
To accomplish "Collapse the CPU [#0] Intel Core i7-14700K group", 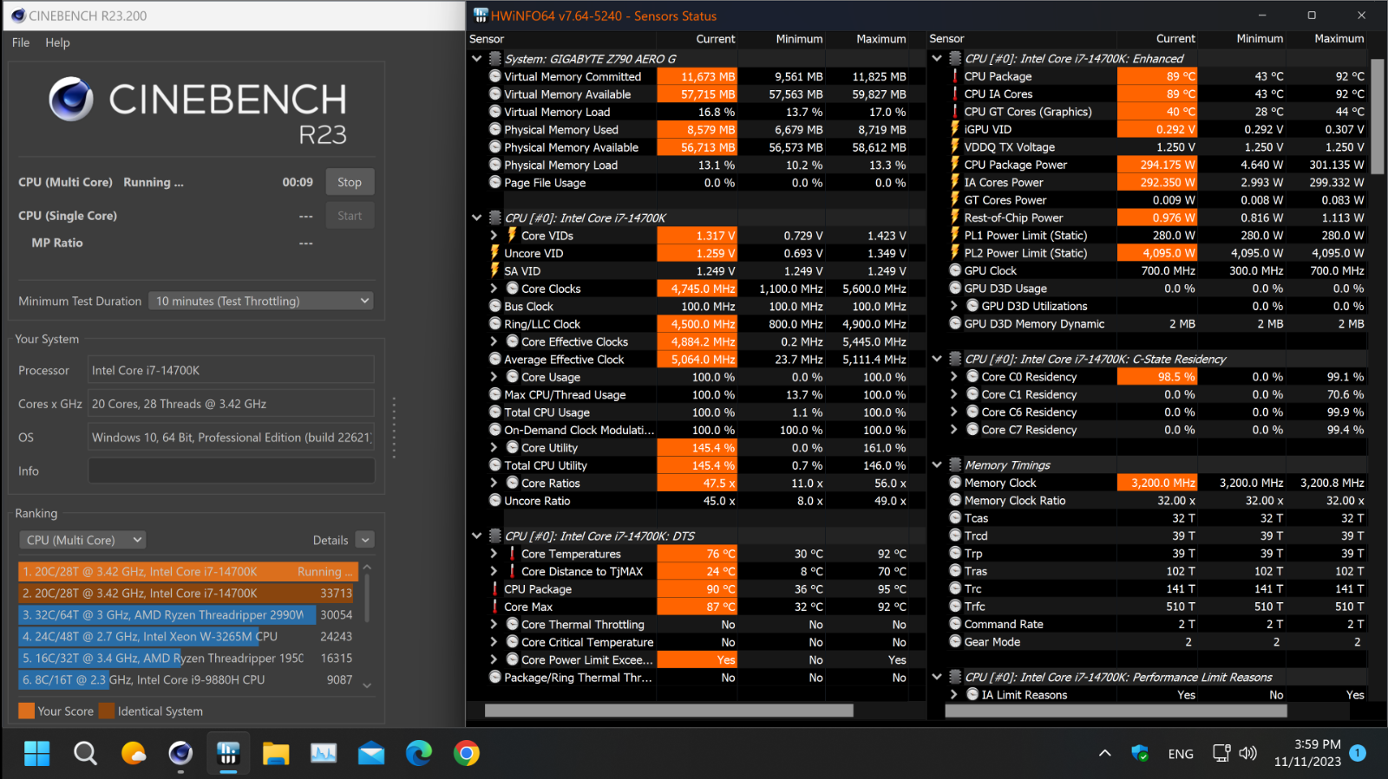I will coord(476,217).
